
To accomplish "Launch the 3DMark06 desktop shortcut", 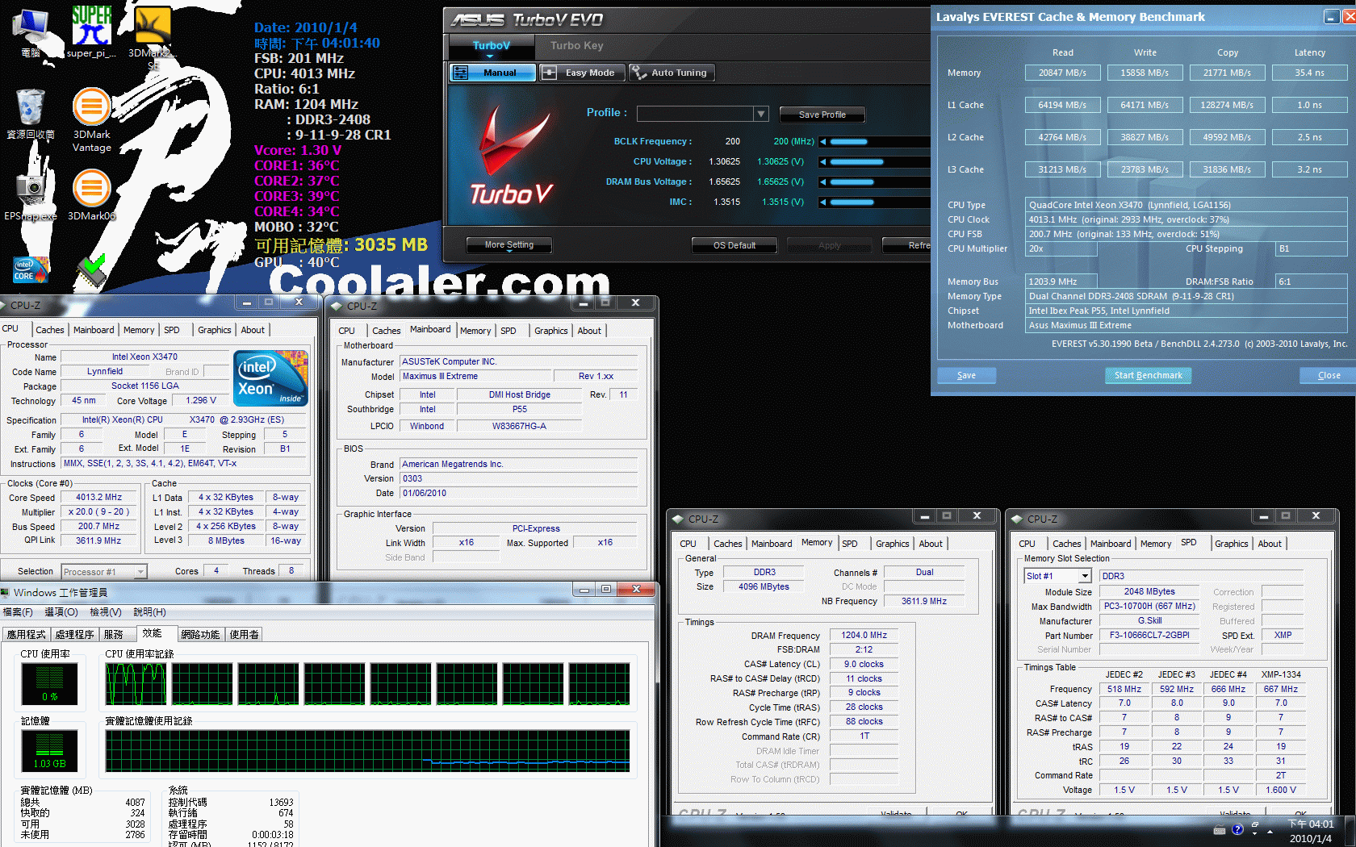I will click(92, 194).
